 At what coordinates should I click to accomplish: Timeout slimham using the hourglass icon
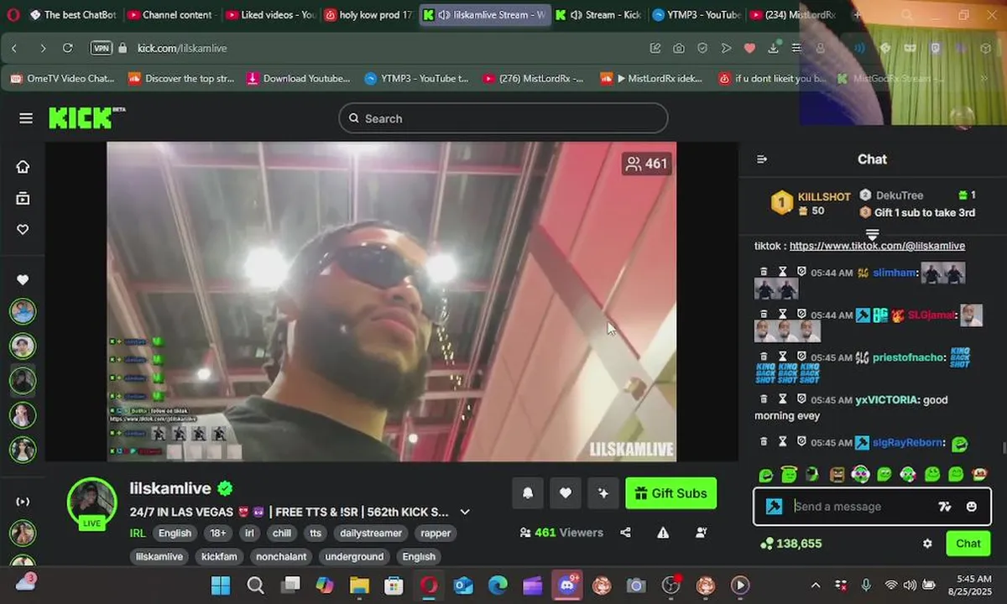tap(782, 273)
